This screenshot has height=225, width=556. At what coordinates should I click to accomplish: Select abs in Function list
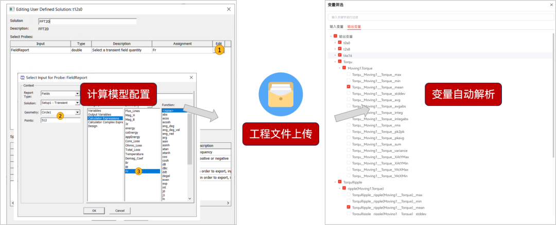point(165,115)
